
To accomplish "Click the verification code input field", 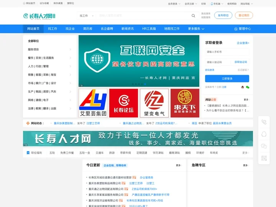I will click(218, 62).
